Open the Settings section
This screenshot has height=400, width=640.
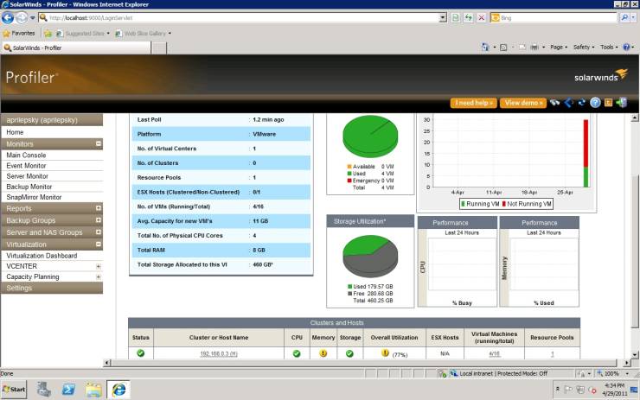tap(52, 288)
